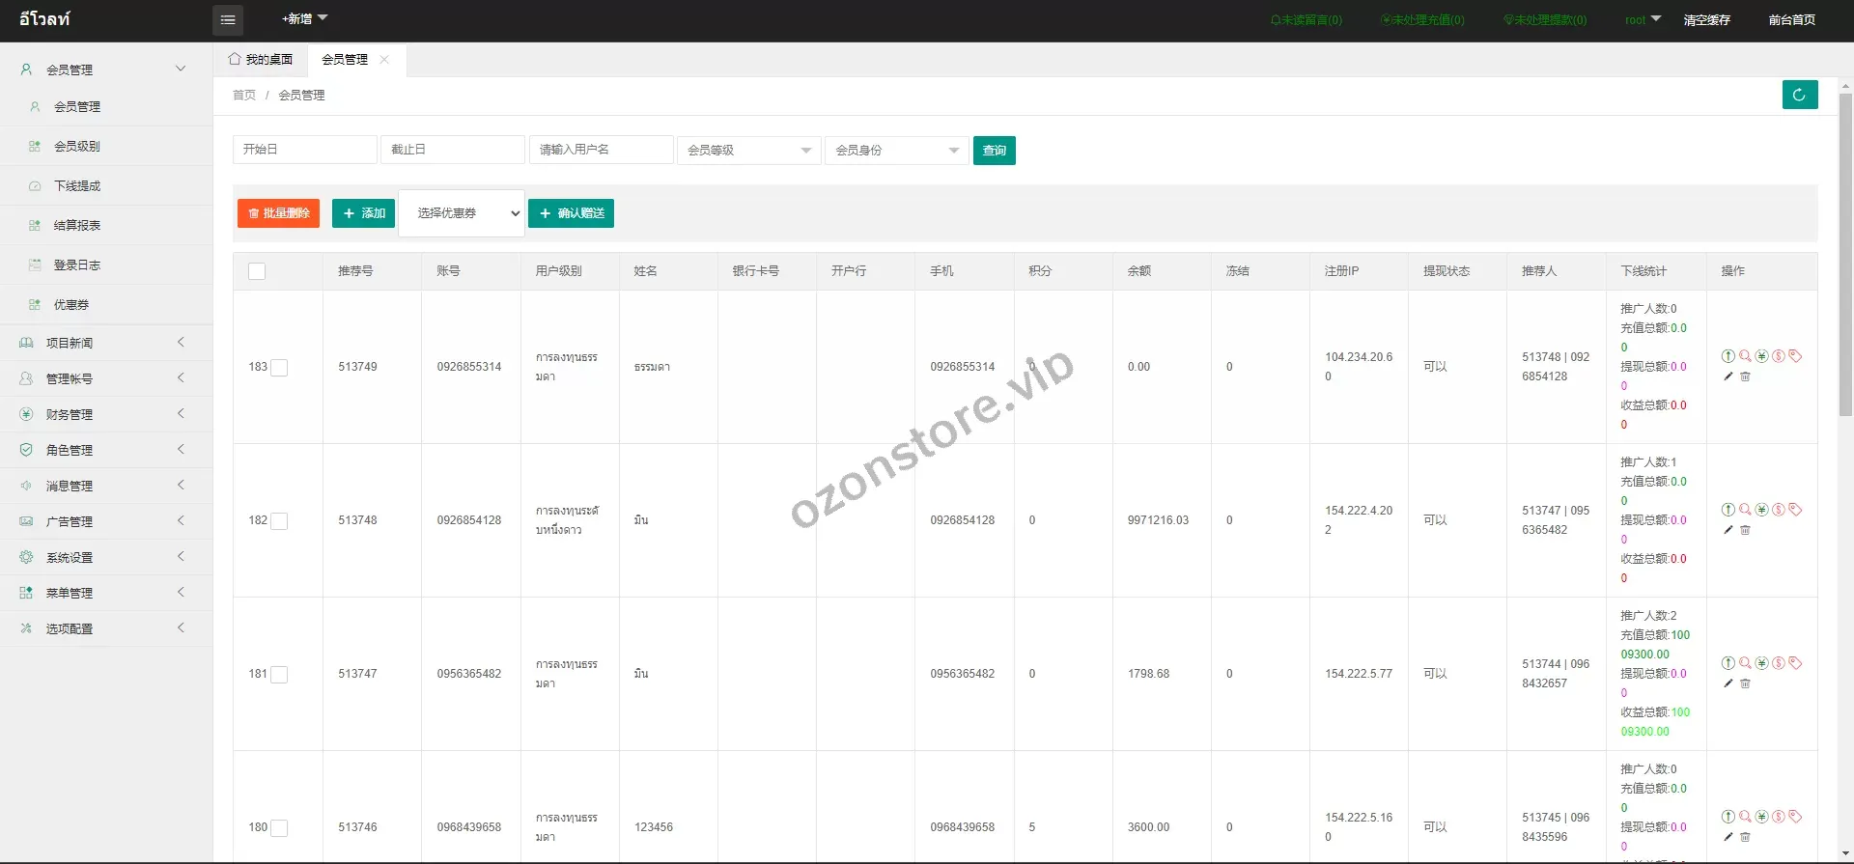Click the pencil edit icon for member 183

click(x=1728, y=376)
